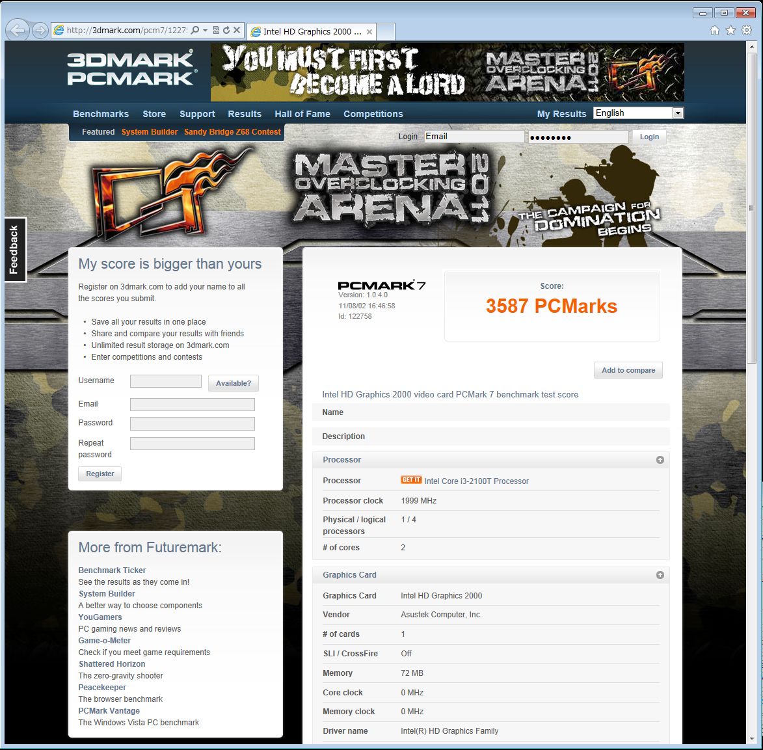Open the PCMark Vantage link
The height and width of the screenshot is (750, 763).
[109, 710]
